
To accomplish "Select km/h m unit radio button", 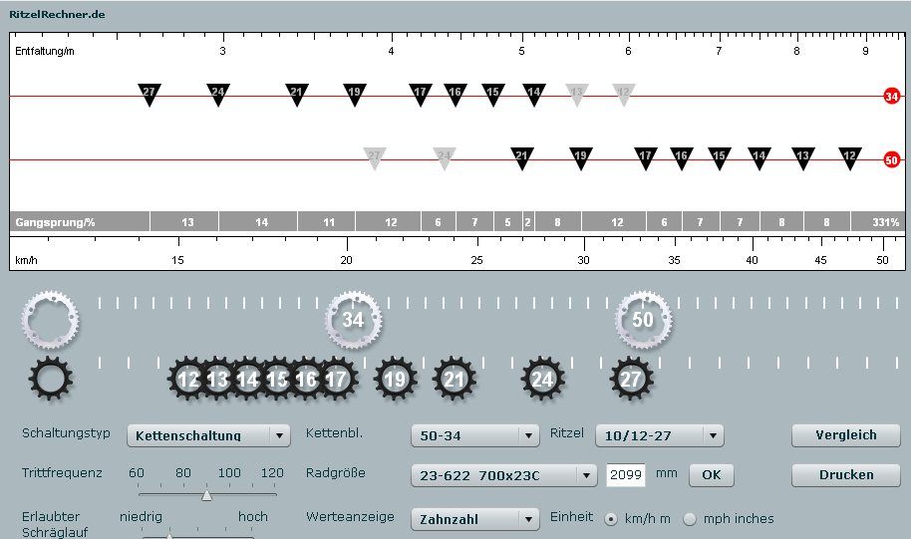I will [x=613, y=518].
